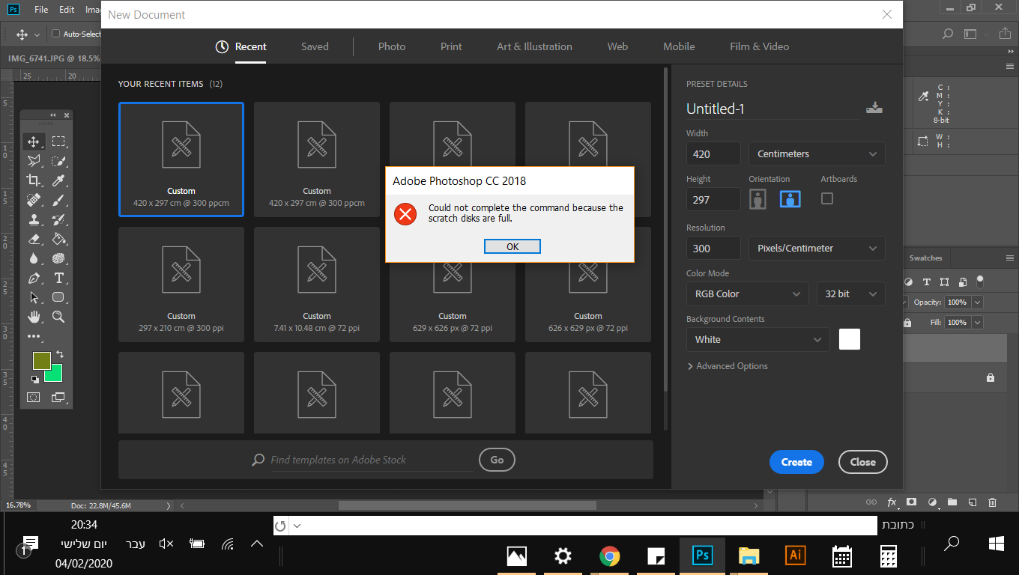Change the screen mode
Image resolution: width=1019 pixels, height=575 pixels.
tap(58, 397)
